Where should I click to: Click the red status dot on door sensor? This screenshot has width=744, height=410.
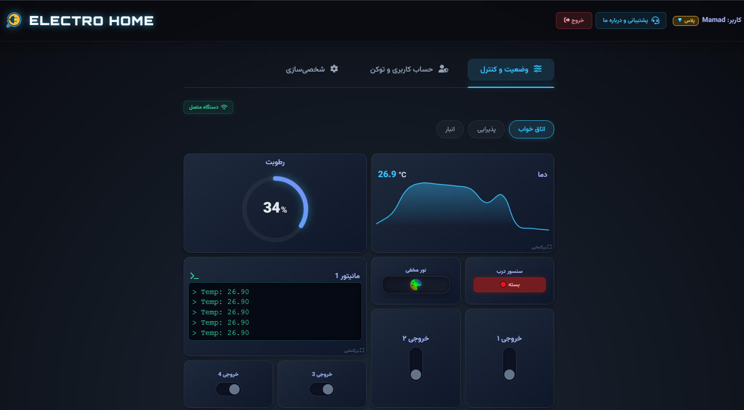tap(503, 285)
